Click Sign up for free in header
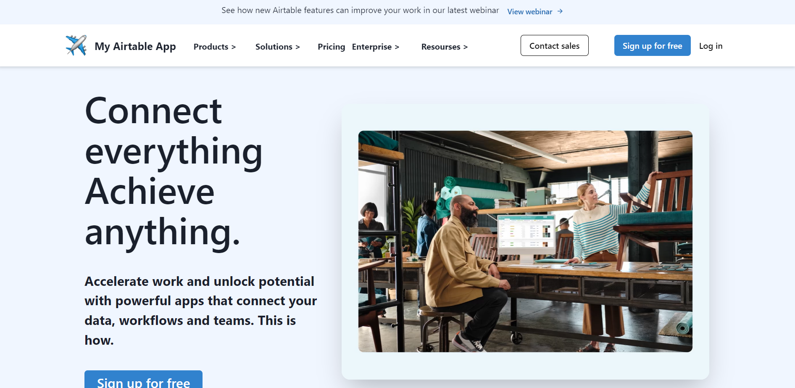The width and height of the screenshot is (795, 388). point(652,46)
